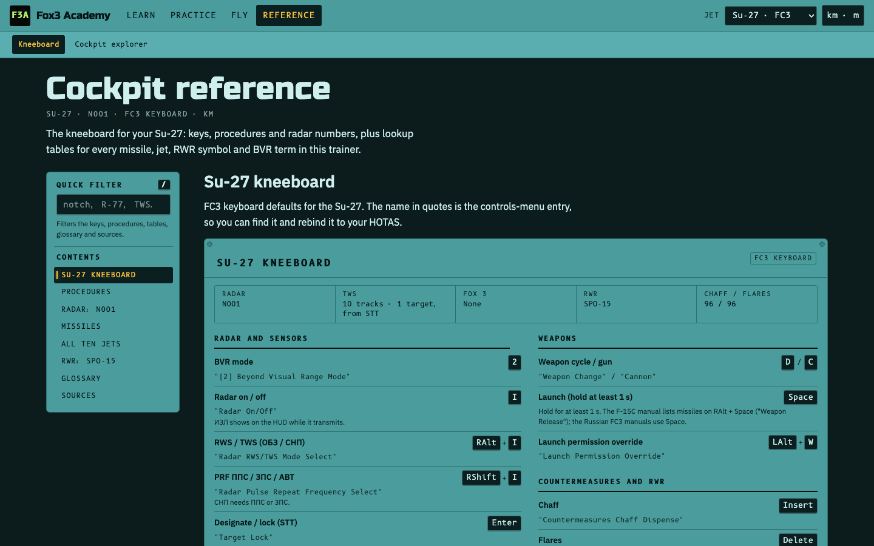Click the Cockpit reference page title
This screenshot has width=874, height=546.
point(188,89)
